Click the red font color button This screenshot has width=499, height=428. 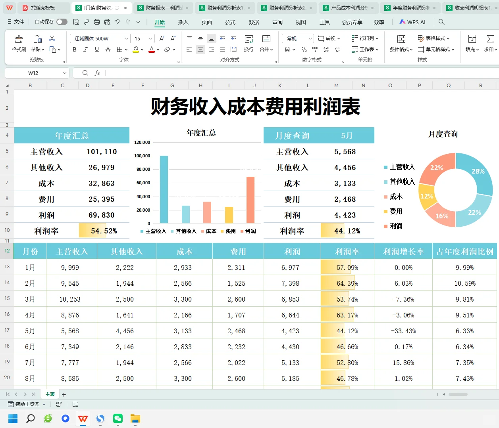(x=152, y=50)
